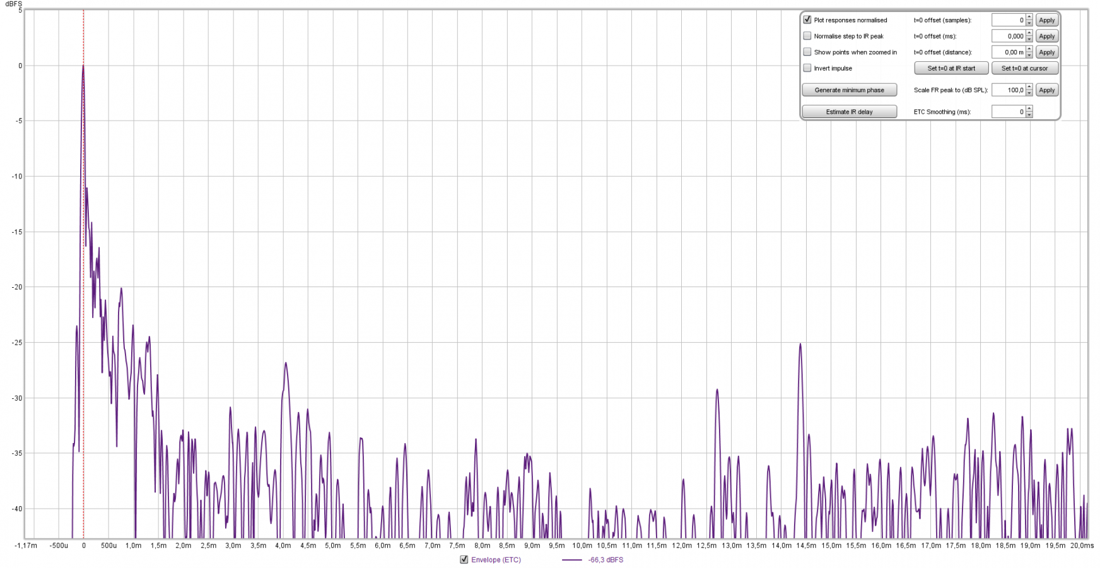Click the ETC Smoothing (ms) input field
This screenshot has width=1100, height=568.
tap(1008, 112)
